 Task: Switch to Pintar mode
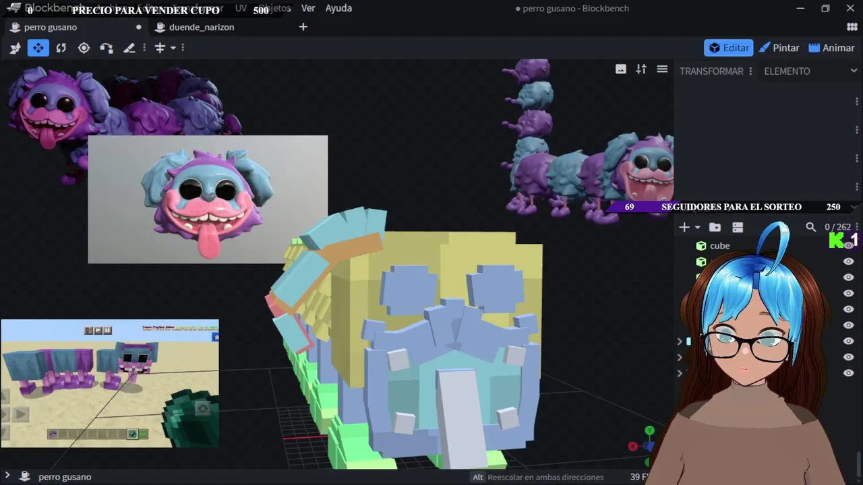tap(779, 48)
